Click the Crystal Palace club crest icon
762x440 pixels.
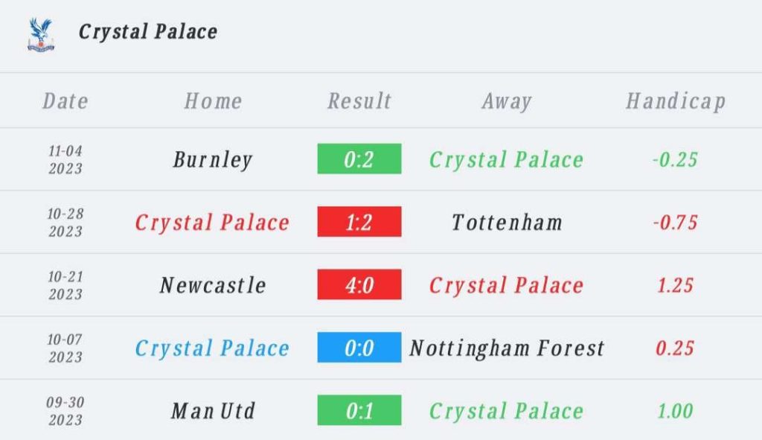[41, 34]
